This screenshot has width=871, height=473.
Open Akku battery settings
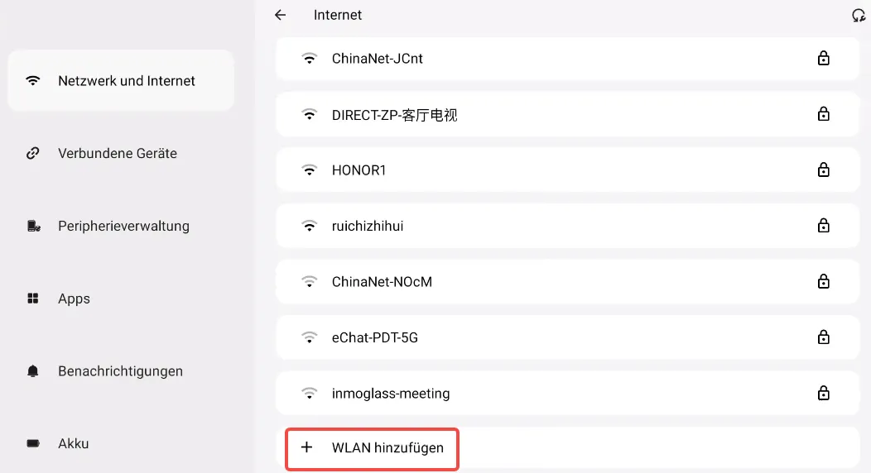[x=73, y=443]
